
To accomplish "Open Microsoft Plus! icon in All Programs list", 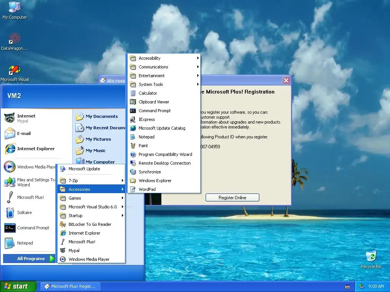I will tap(63, 242).
